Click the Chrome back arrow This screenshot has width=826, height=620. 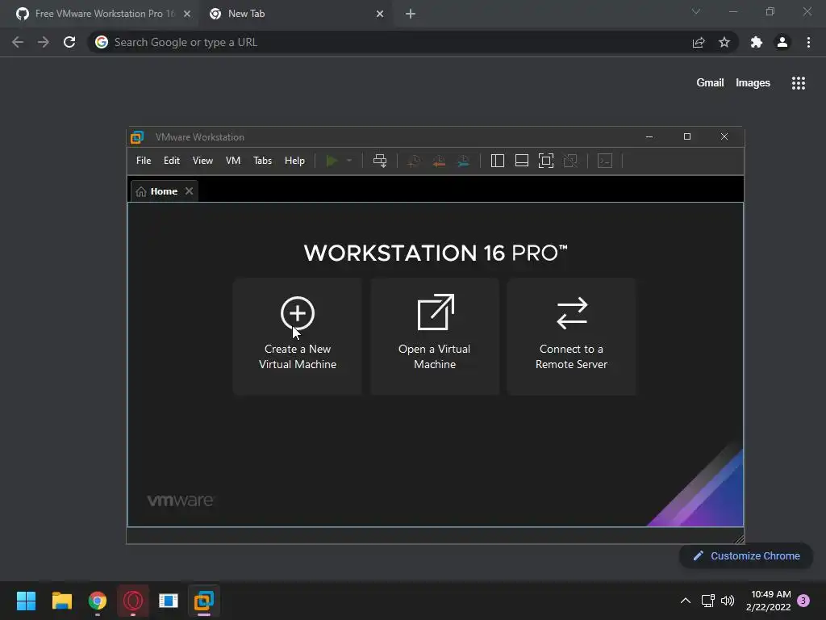[x=18, y=42]
